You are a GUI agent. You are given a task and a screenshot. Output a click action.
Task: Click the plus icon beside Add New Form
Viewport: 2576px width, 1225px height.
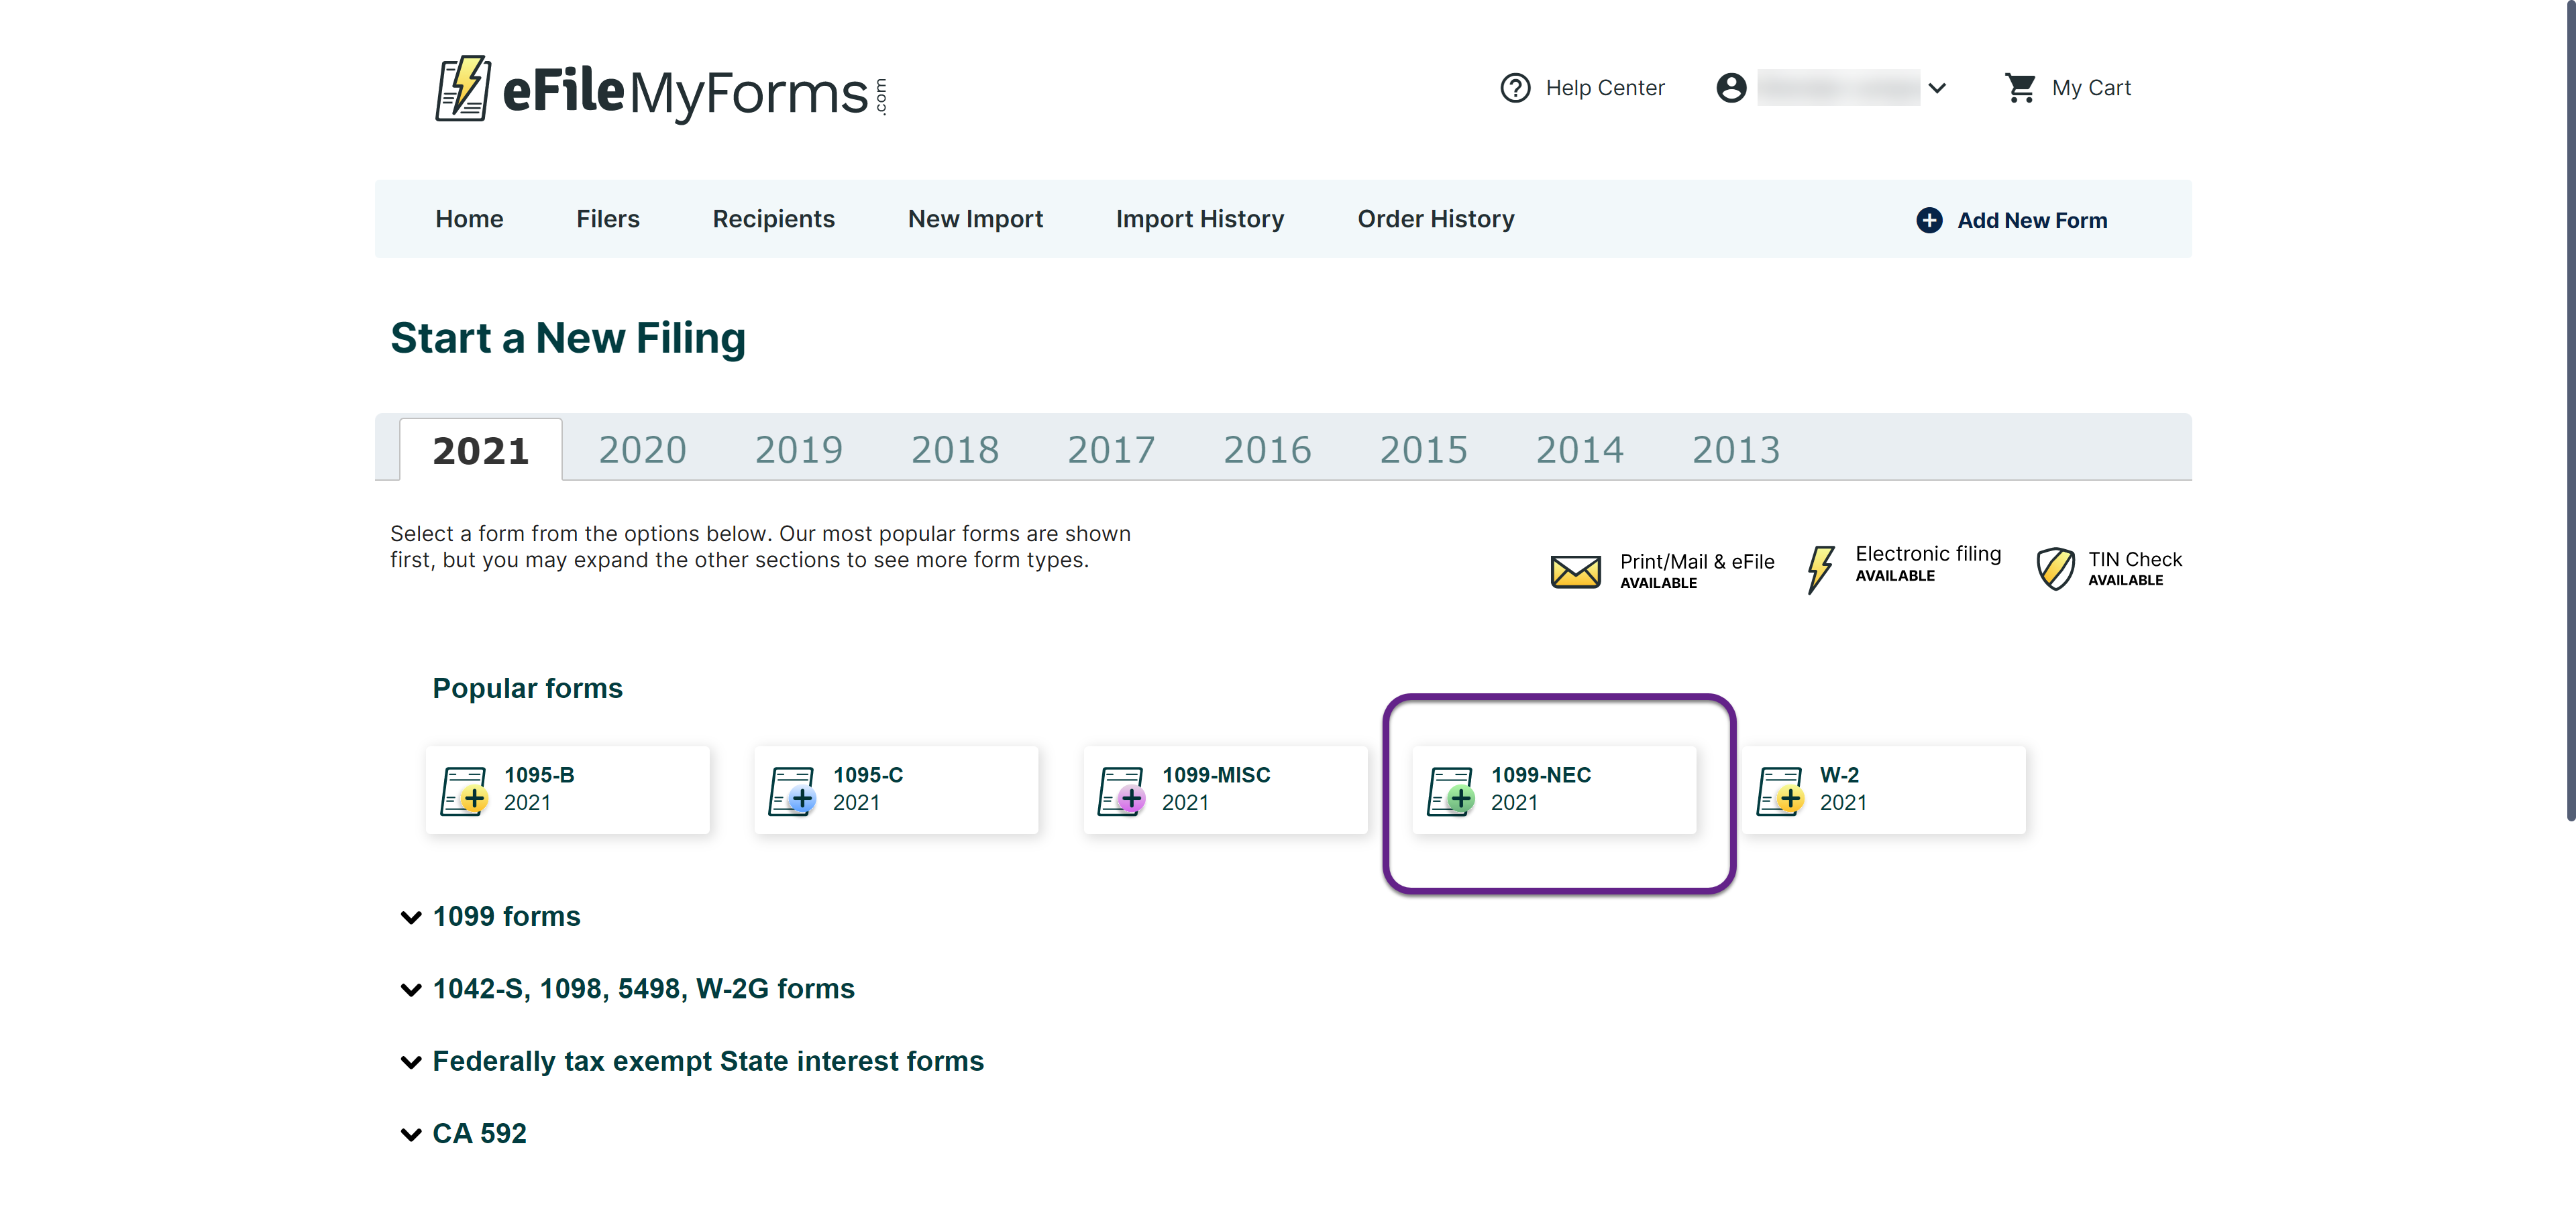[x=1929, y=220]
